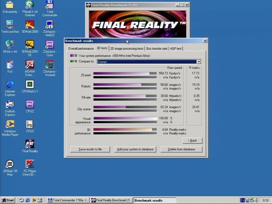
Task: Launch the 3DMark2000 desktop shortcut
Action: coord(30,27)
